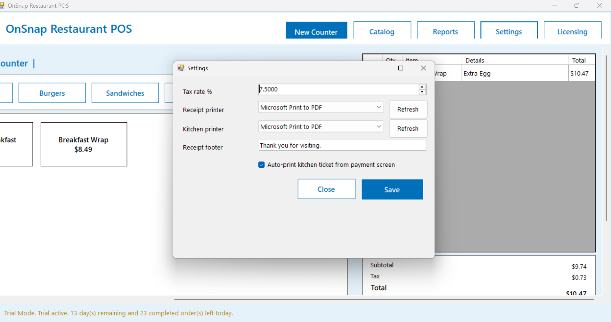Switch to the Catalog tab
The height and width of the screenshot is (322, 611).
click(382, 31)
